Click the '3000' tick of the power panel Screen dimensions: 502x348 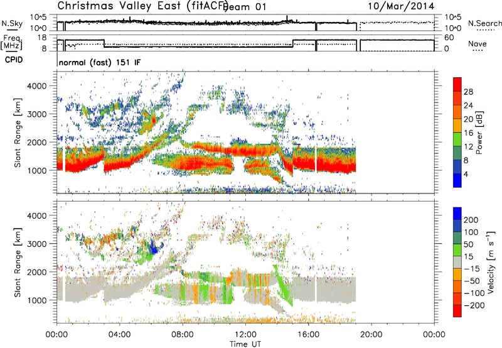click(x=36, y=114)
